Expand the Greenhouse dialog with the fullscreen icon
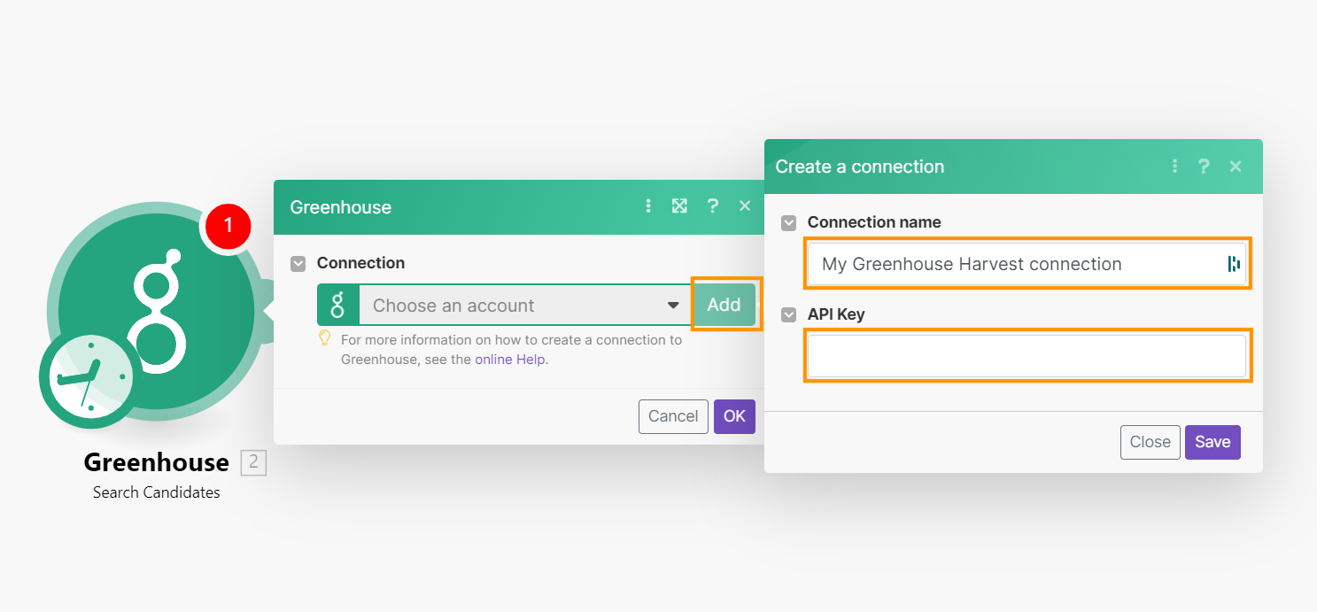This screenshot has width=1317, height=612. click(679, 206)
